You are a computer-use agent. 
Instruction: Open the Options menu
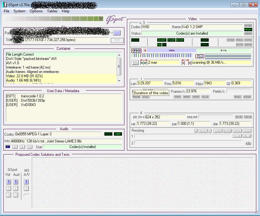[36, 11]
